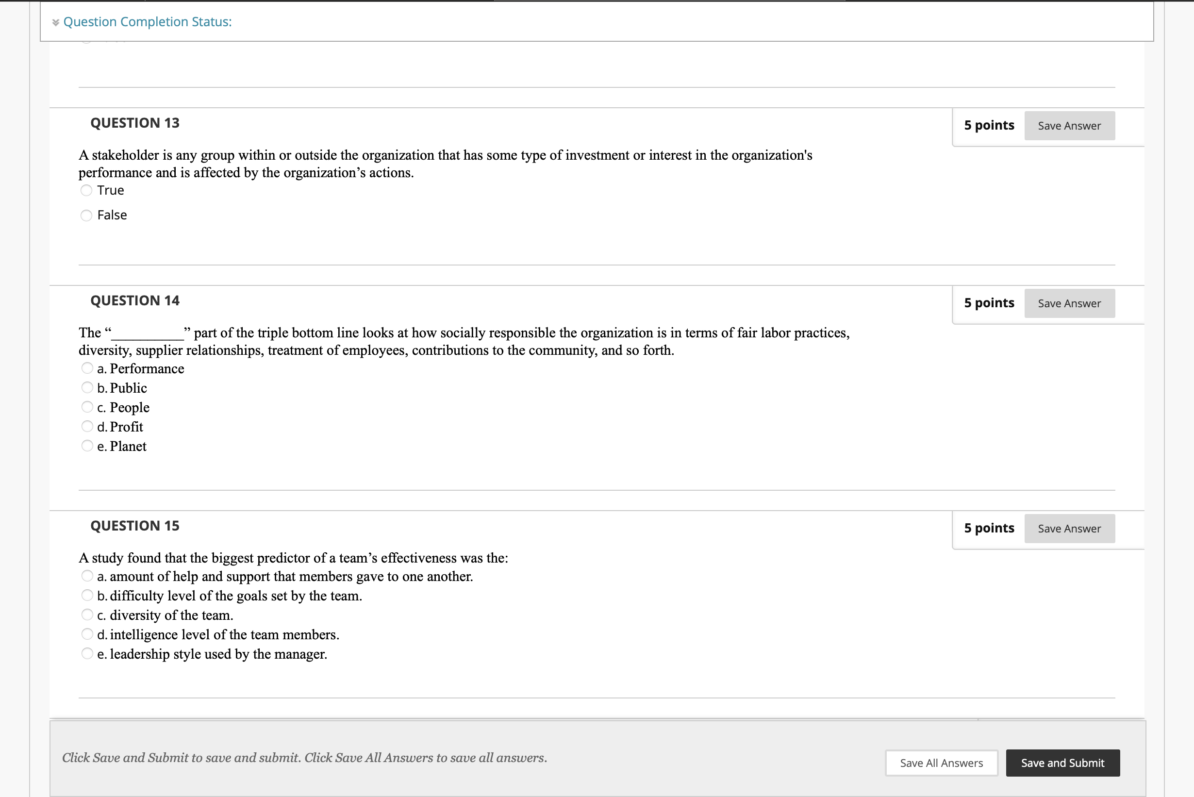Image resolution: width=1194 pixels, height=797 pixels.
Task: Select d. Profit for Question 14
Action: coord(87,426)
